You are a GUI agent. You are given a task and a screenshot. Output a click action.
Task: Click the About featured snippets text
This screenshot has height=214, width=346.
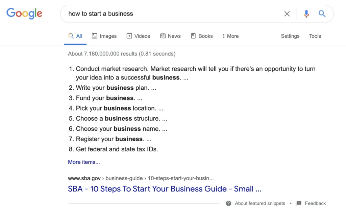coord(260,204)
